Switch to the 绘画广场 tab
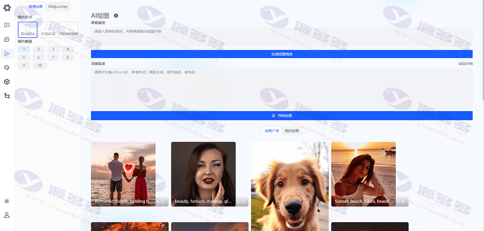 [272, 131]
